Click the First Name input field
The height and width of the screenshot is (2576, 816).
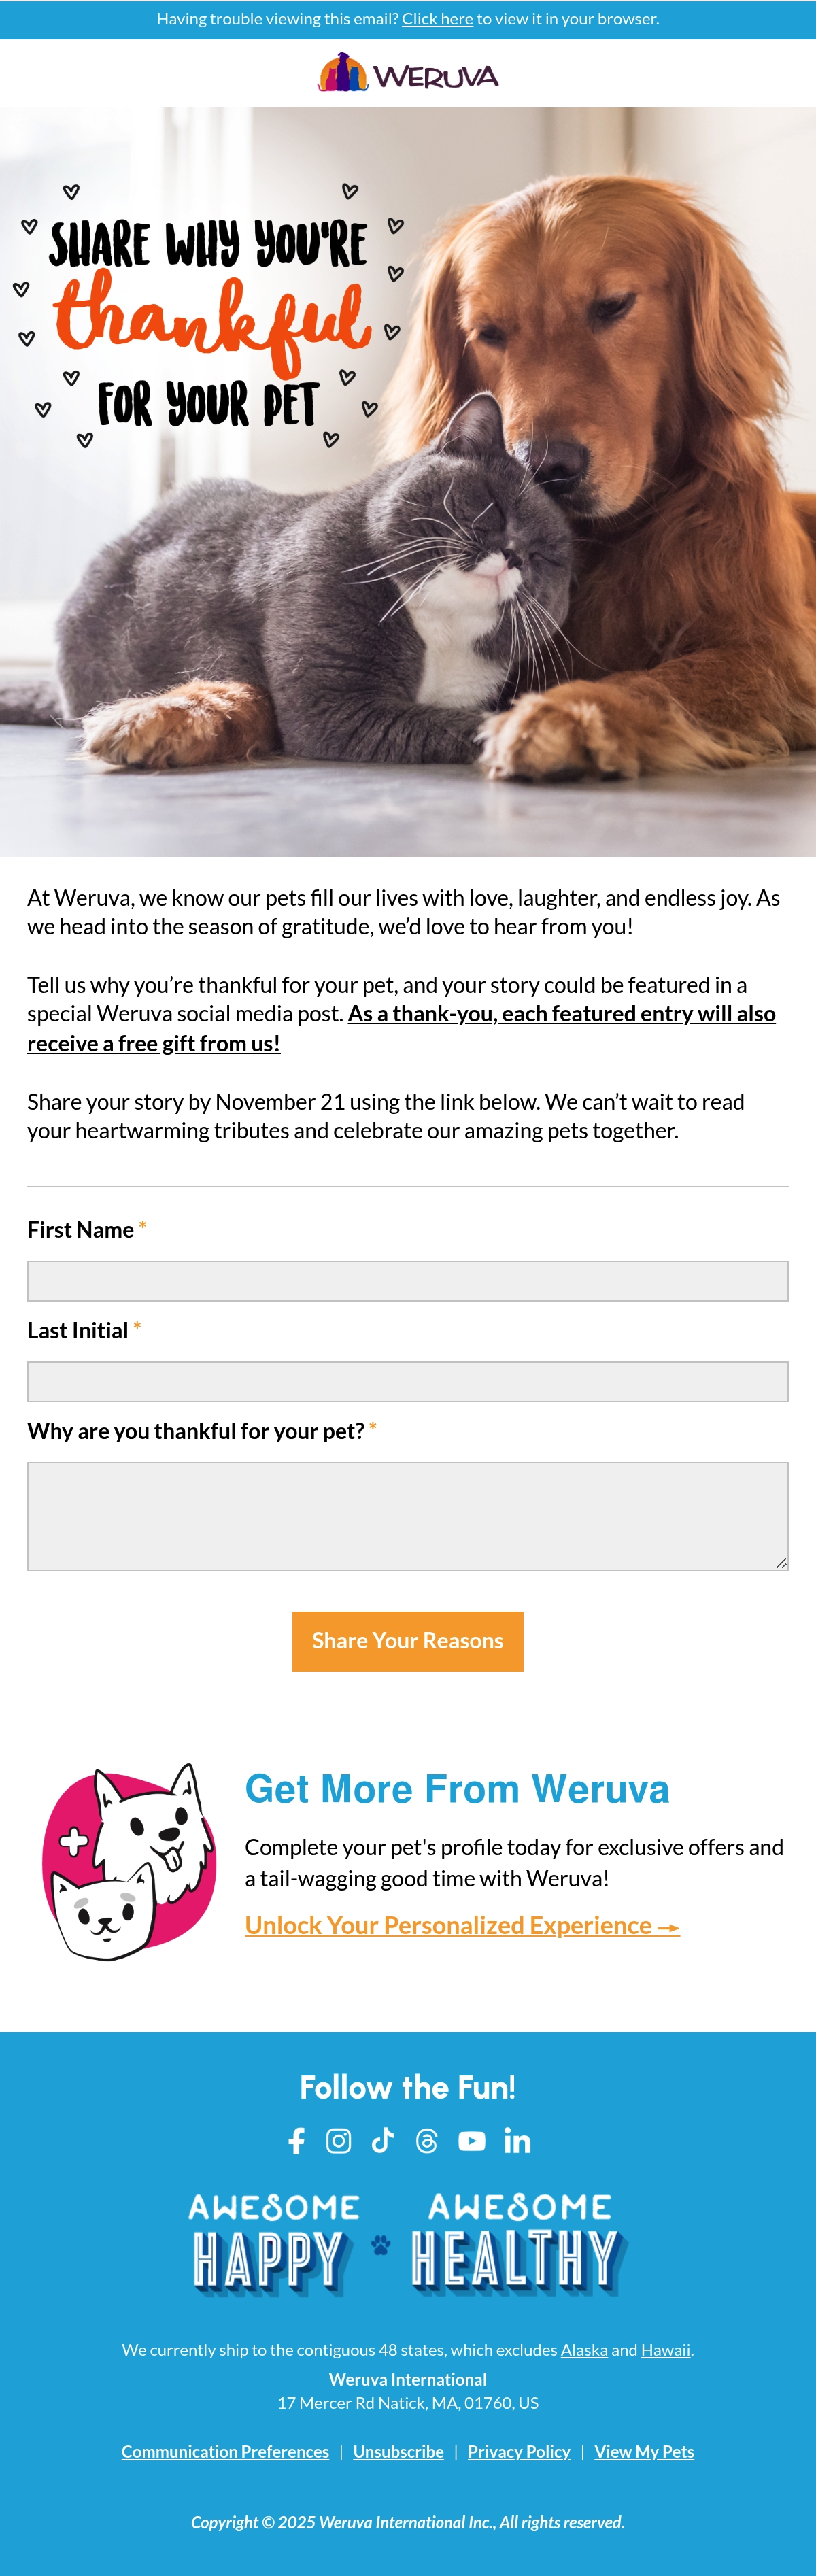(x=408, y=1281)
